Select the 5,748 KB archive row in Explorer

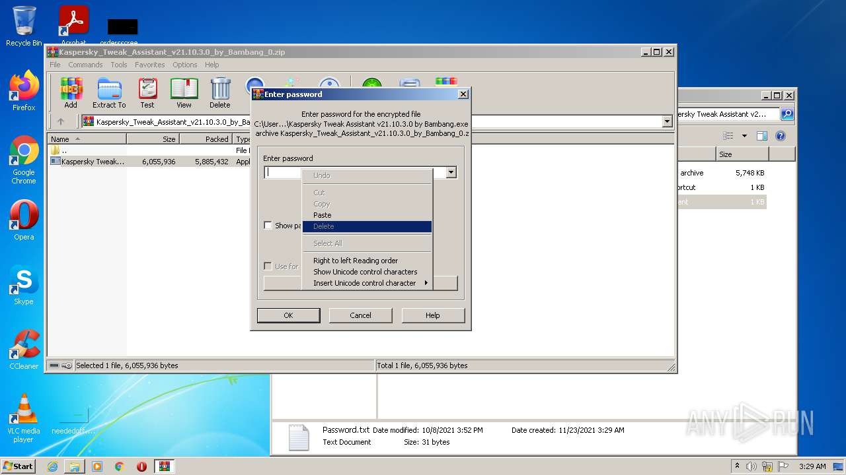[722, 173]
